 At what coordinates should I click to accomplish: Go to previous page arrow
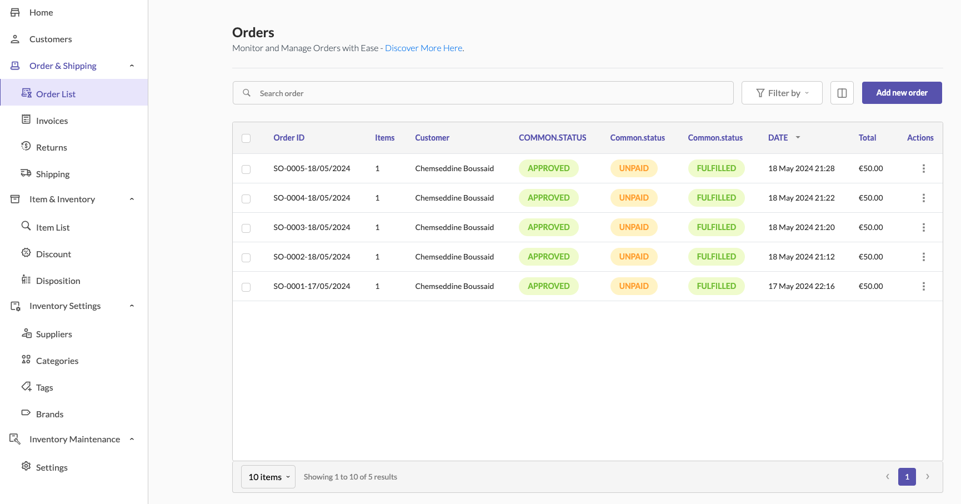[x=887, y=477]
